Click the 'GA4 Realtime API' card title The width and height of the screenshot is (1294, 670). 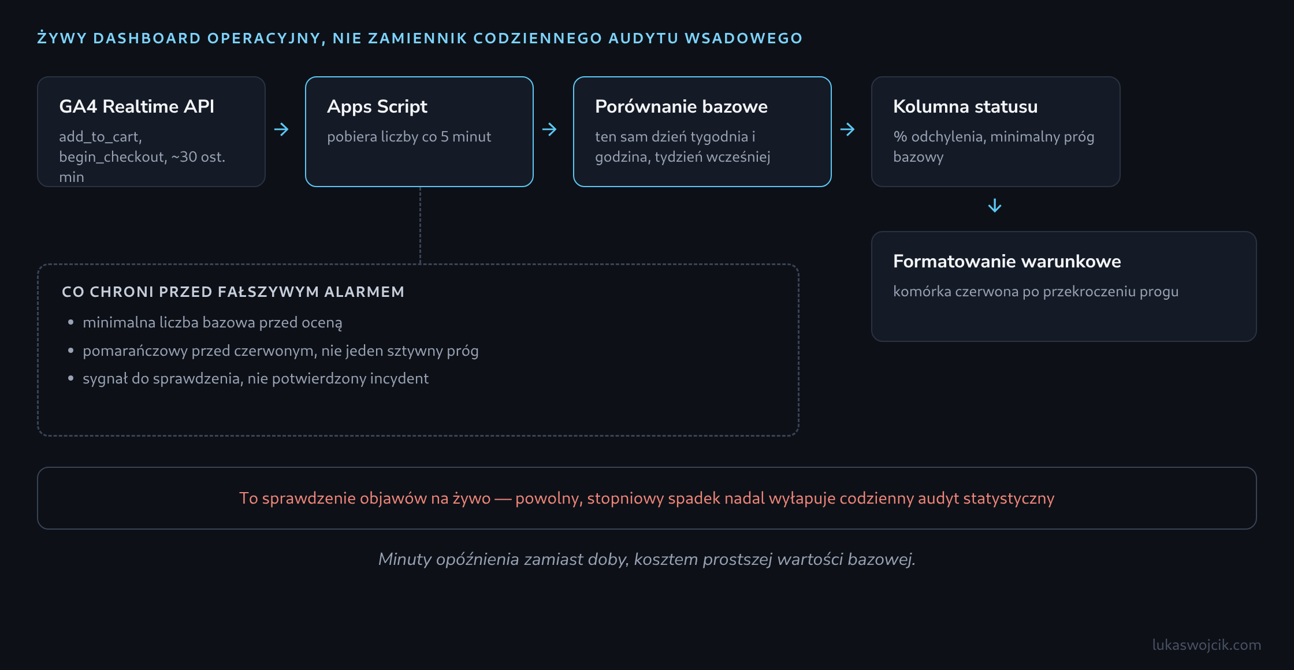[136, 107]
